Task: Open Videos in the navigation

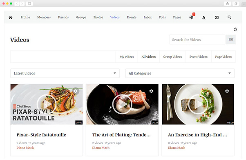Action: (x=115, y=18)
